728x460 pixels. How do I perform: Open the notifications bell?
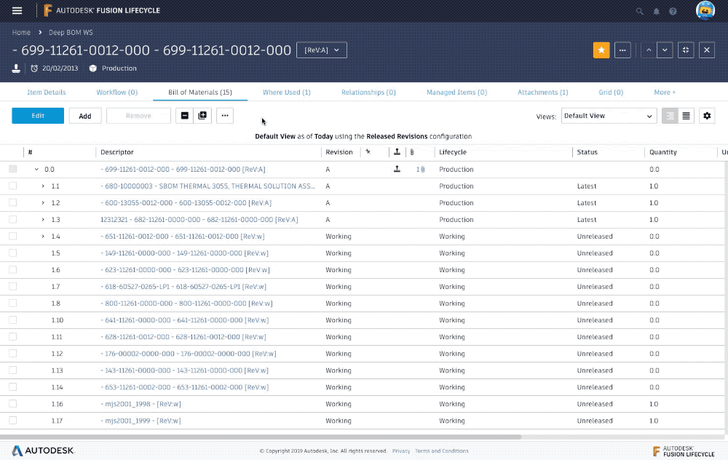(x=657, y=11)
